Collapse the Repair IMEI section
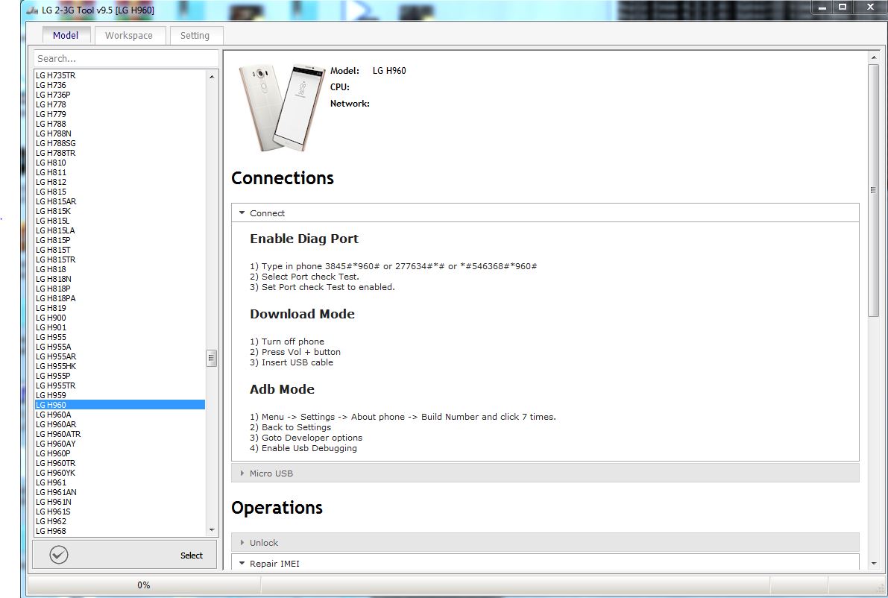 tap(545, 564)
